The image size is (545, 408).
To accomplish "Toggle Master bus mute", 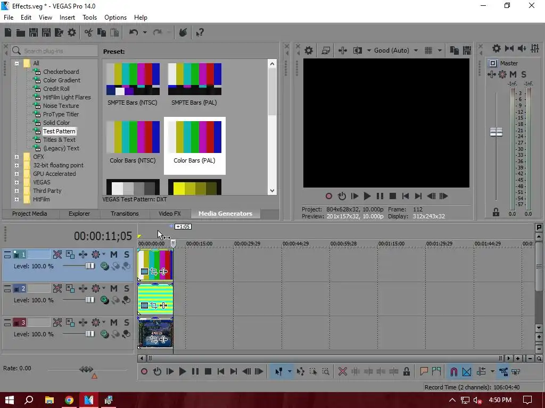I will pyautogui.click(x=513, y=74).
